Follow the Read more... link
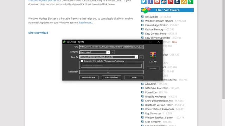 click(86, 22)
